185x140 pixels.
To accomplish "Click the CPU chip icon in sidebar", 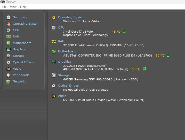I will coord(9,30).
